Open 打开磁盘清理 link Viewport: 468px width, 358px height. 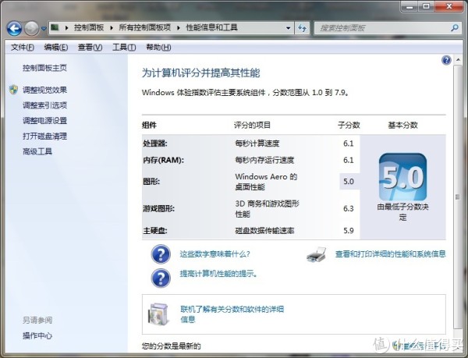tap(44, 136)
